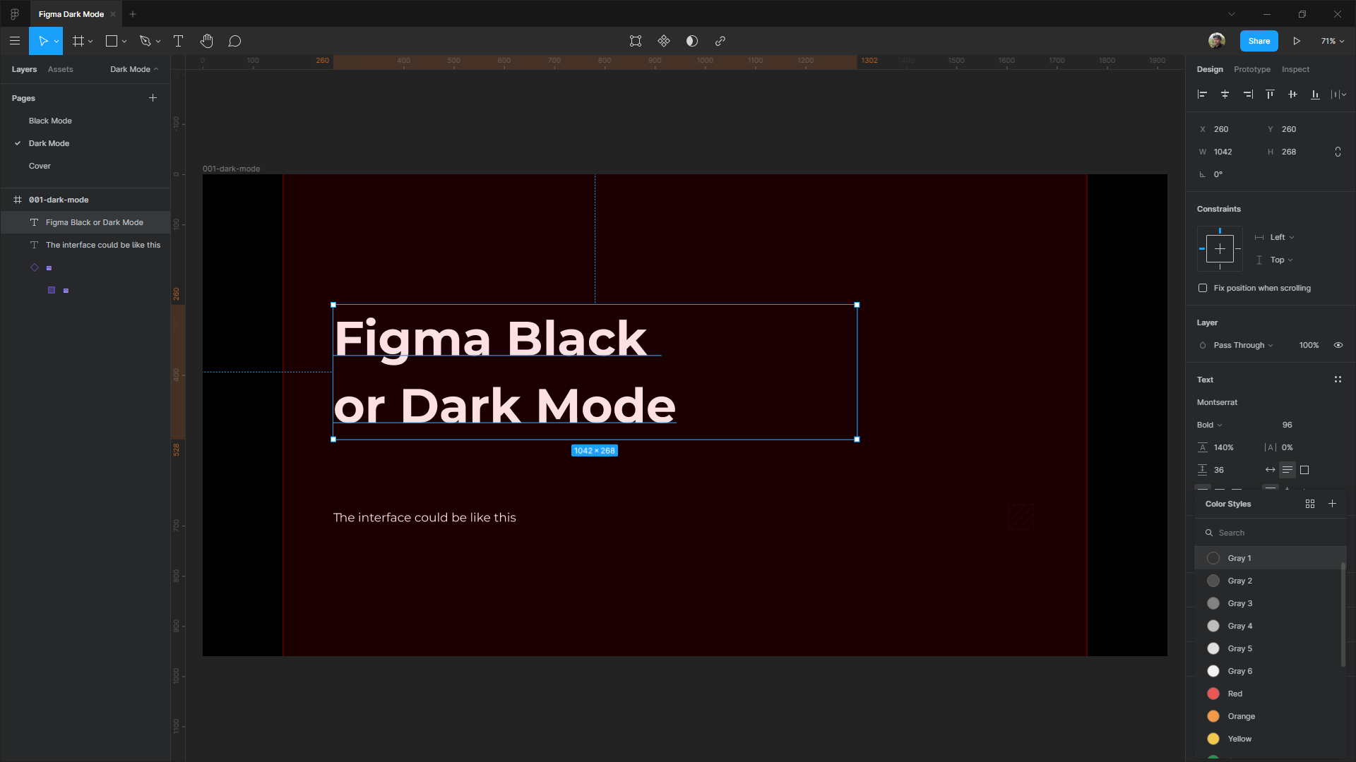The height and width of the screenshot is (762, 1356).
Task: Open horizontal constraint Left dropdown
Action: [x=1281, y=237]
